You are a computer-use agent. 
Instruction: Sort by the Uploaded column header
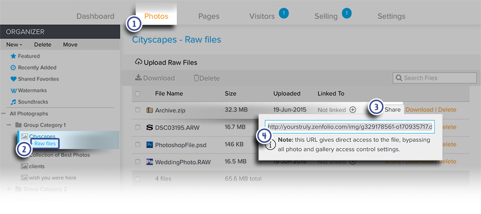pyautogui.click(x=287, y=93)
